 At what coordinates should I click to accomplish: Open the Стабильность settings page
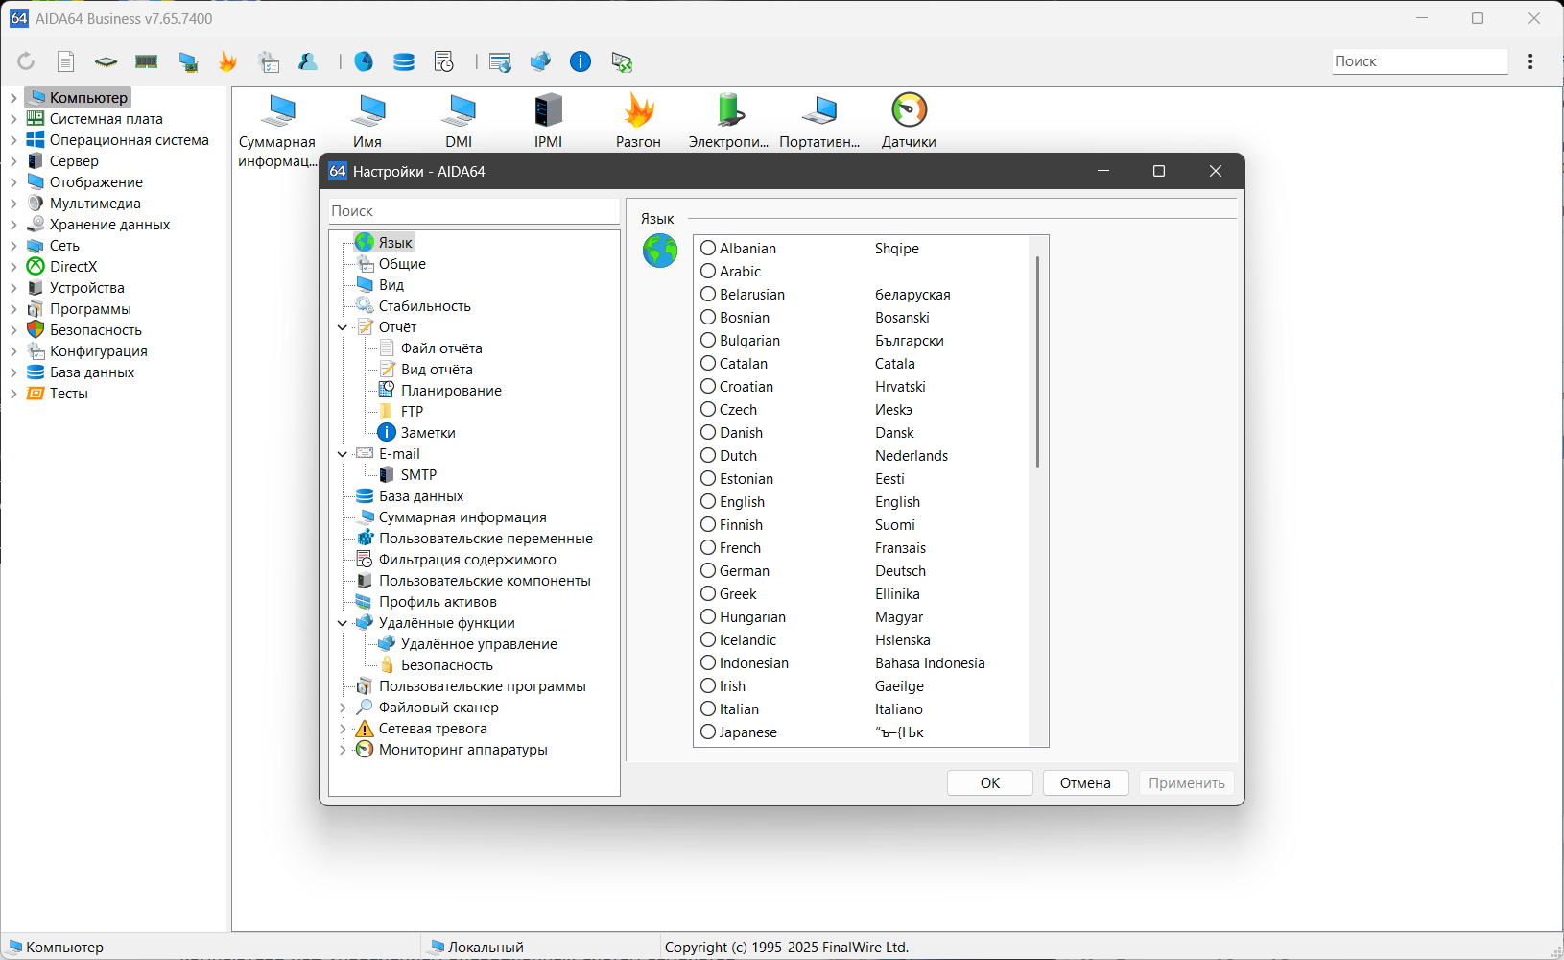coord(424,306)
